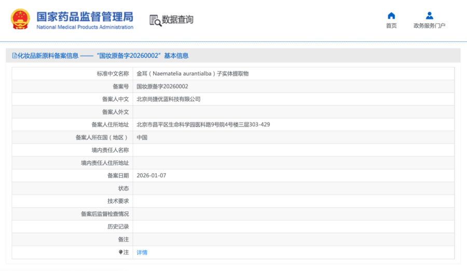Click the 数据查询 heading text
Viewport: 467px width, 271px height.
click(177, 20)
